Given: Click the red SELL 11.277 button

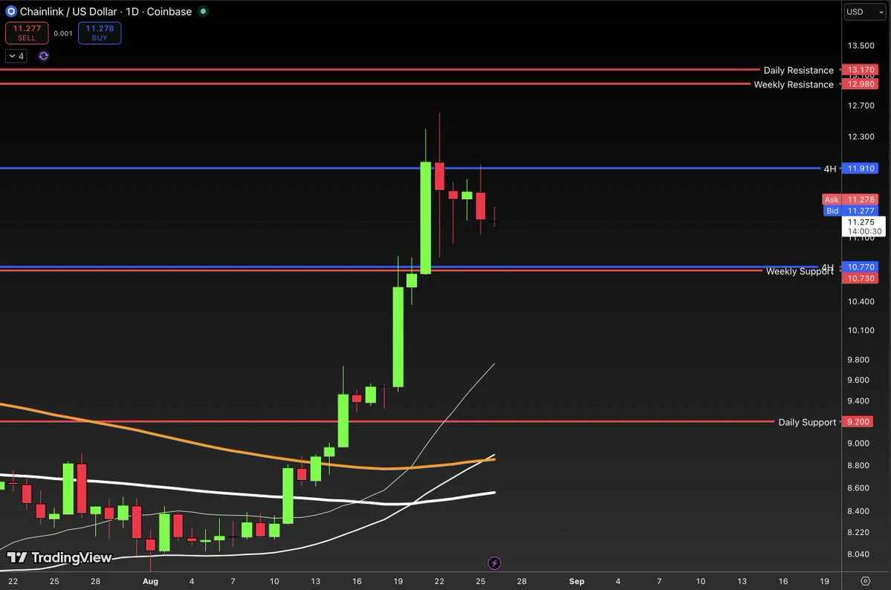Looking at the screenshot, I should [27, 33].
